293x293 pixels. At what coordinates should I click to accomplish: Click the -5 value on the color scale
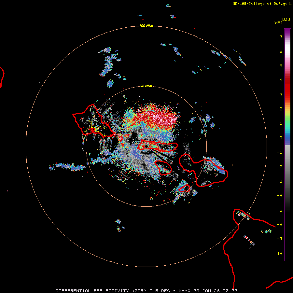click(x=280, y=210)
